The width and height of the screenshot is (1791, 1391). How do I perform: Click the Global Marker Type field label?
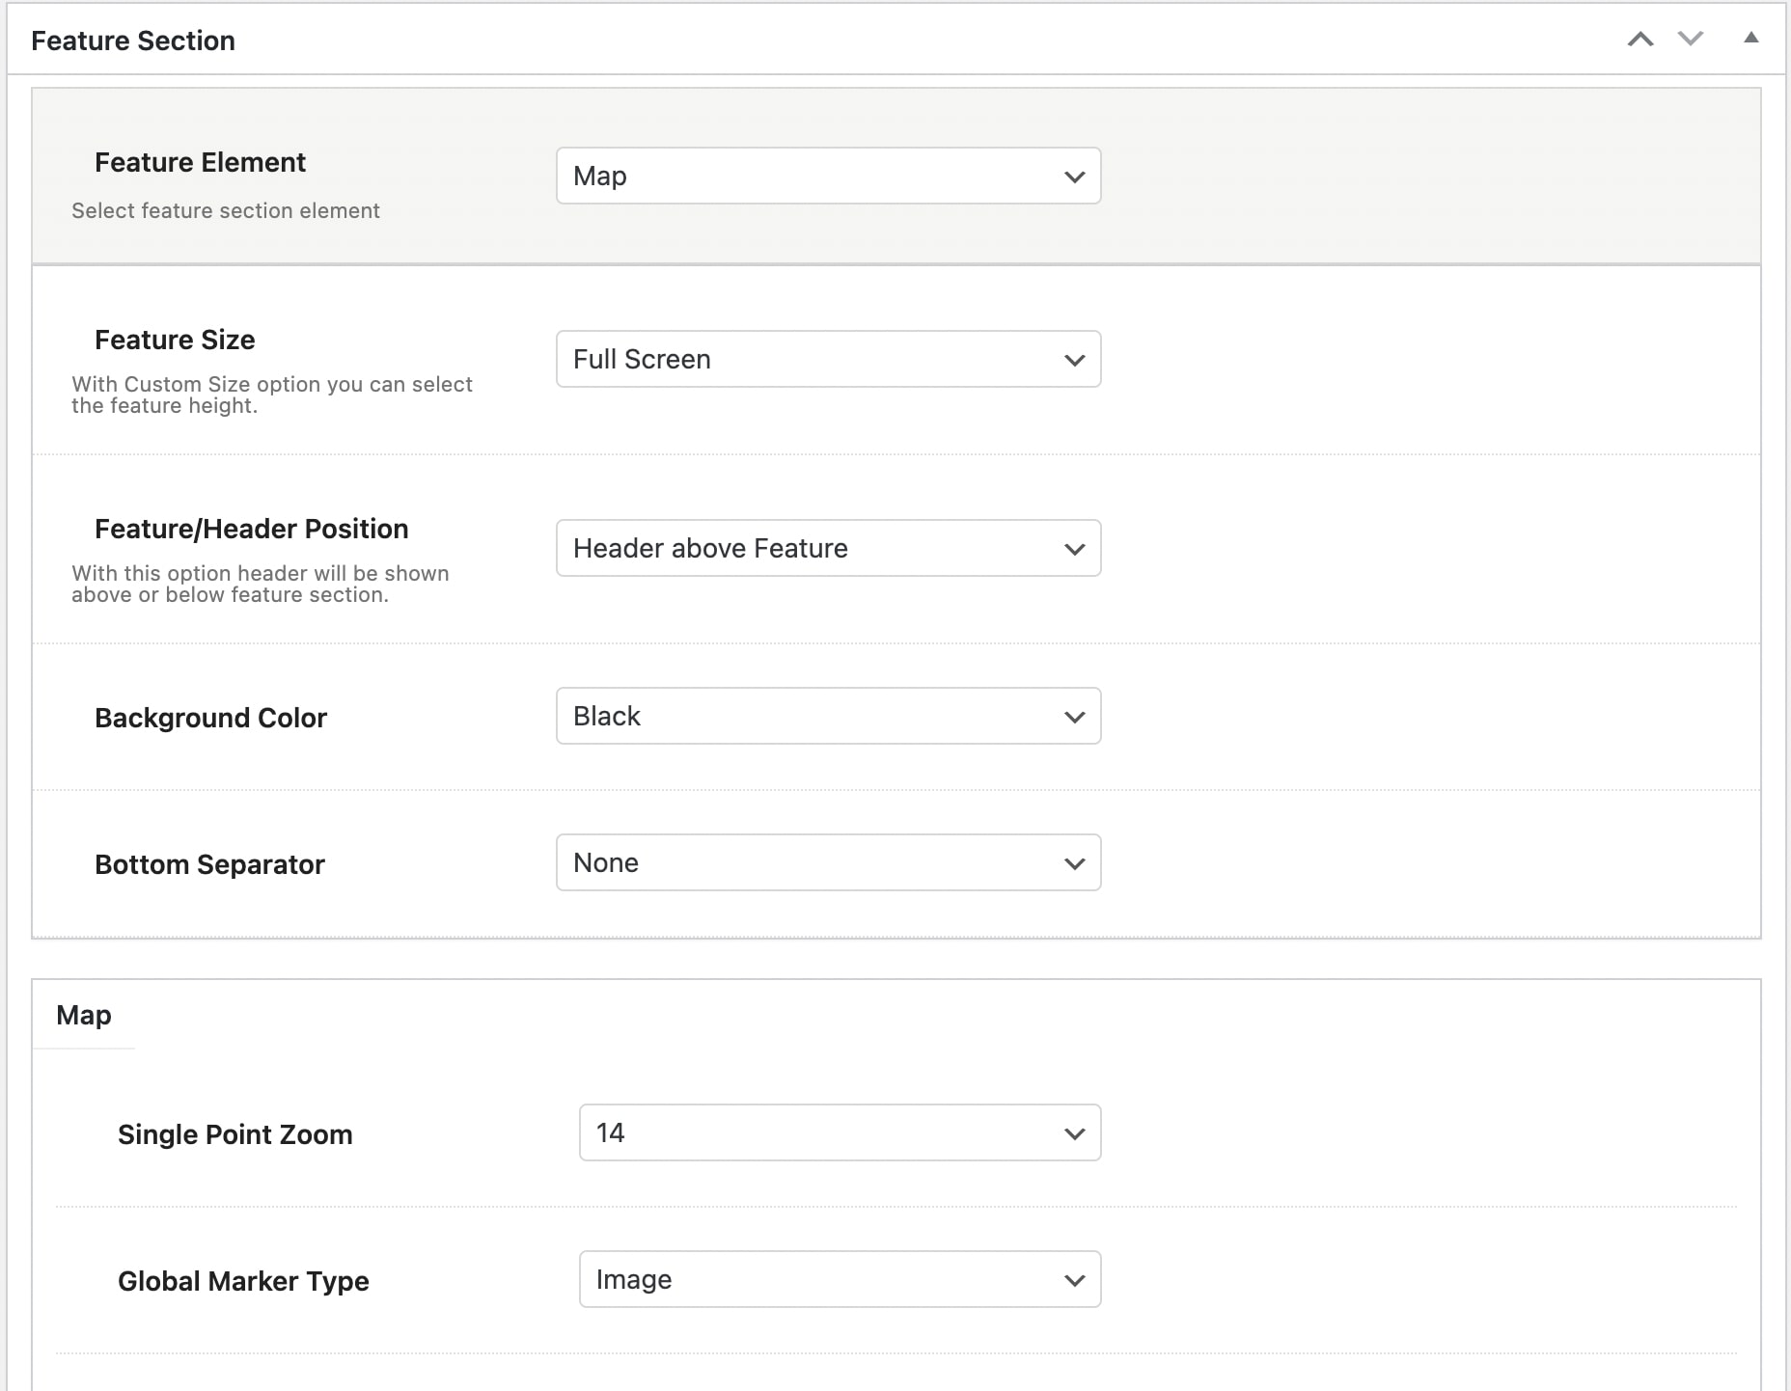click(243, 1281)
